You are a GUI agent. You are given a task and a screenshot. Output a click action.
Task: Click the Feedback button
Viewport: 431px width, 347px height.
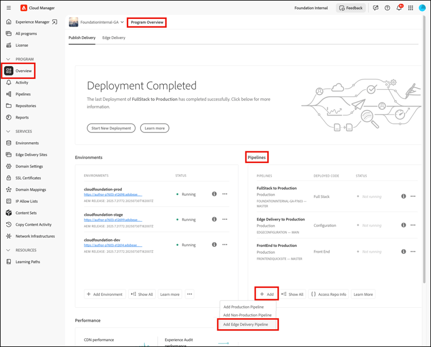(x=351, y=8)
